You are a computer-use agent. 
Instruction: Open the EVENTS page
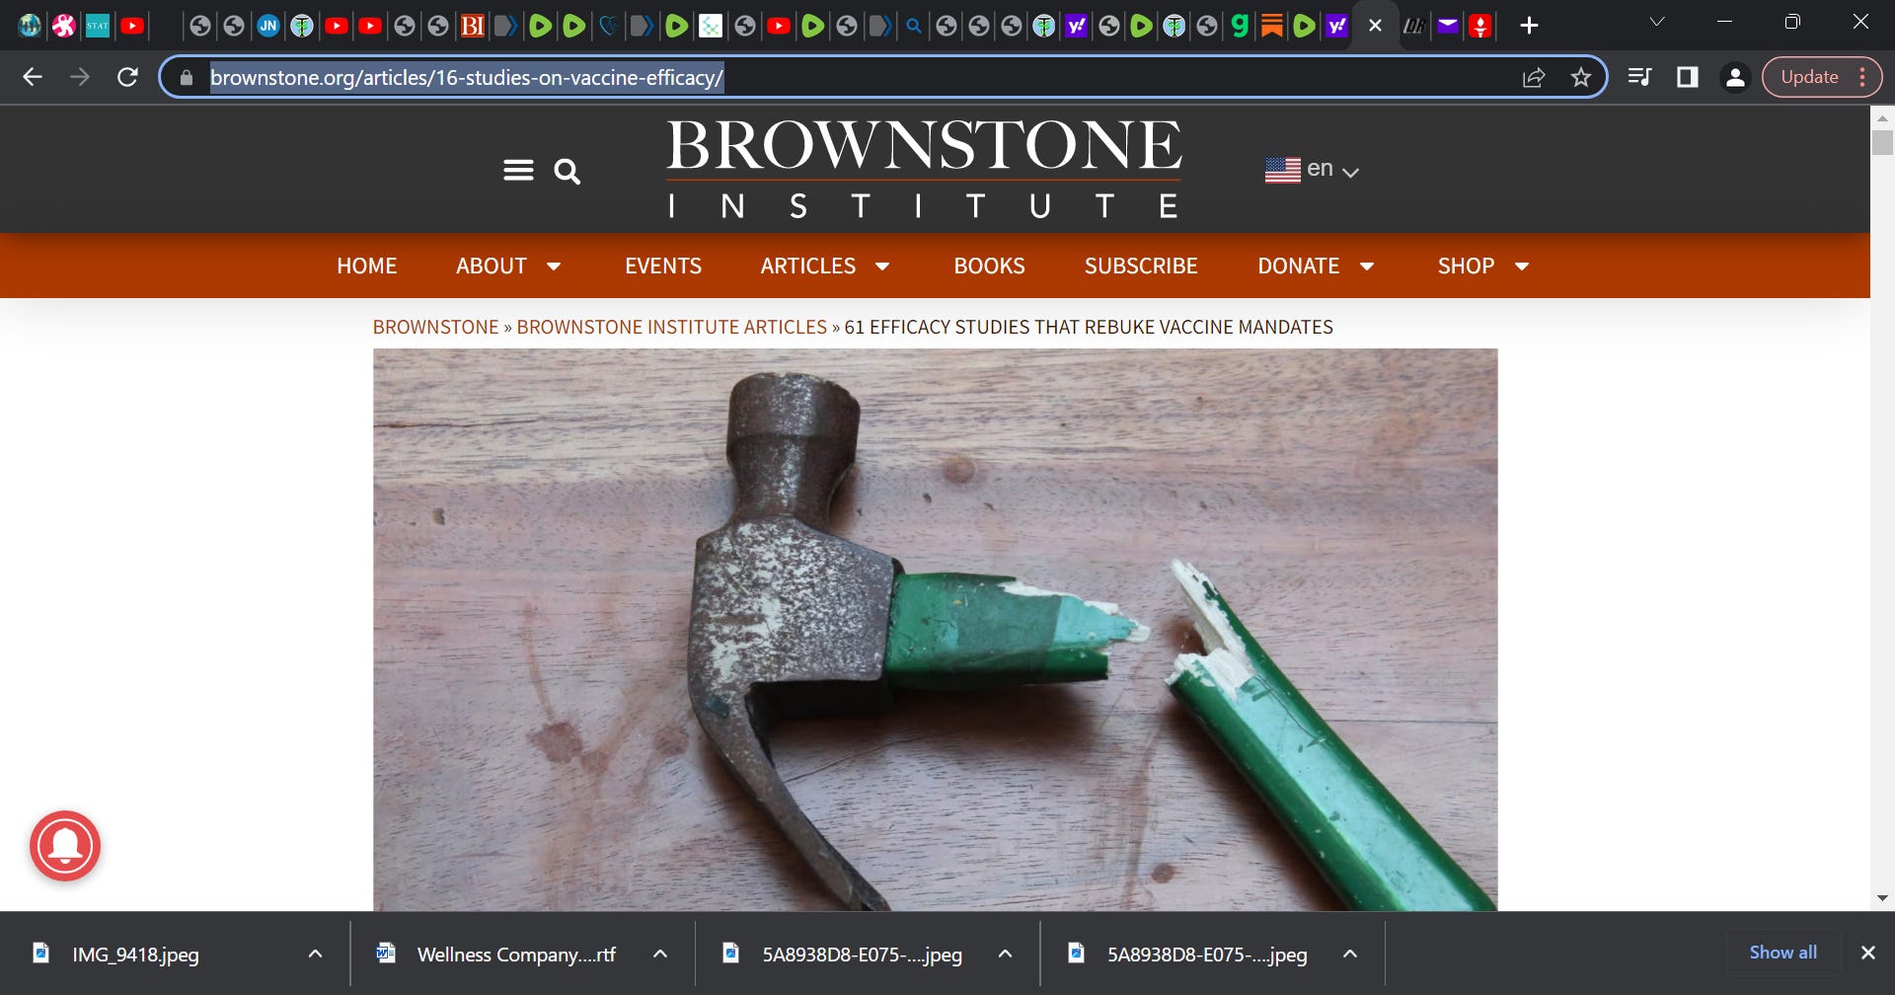click(x=663, y=266)
